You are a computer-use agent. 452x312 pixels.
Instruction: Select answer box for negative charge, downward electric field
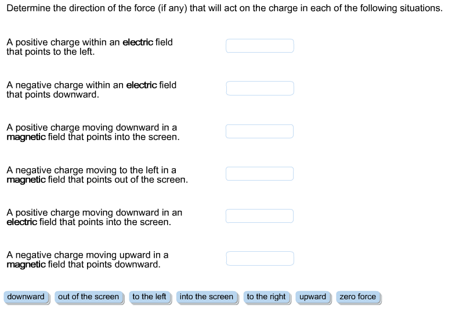coord(259,89)
